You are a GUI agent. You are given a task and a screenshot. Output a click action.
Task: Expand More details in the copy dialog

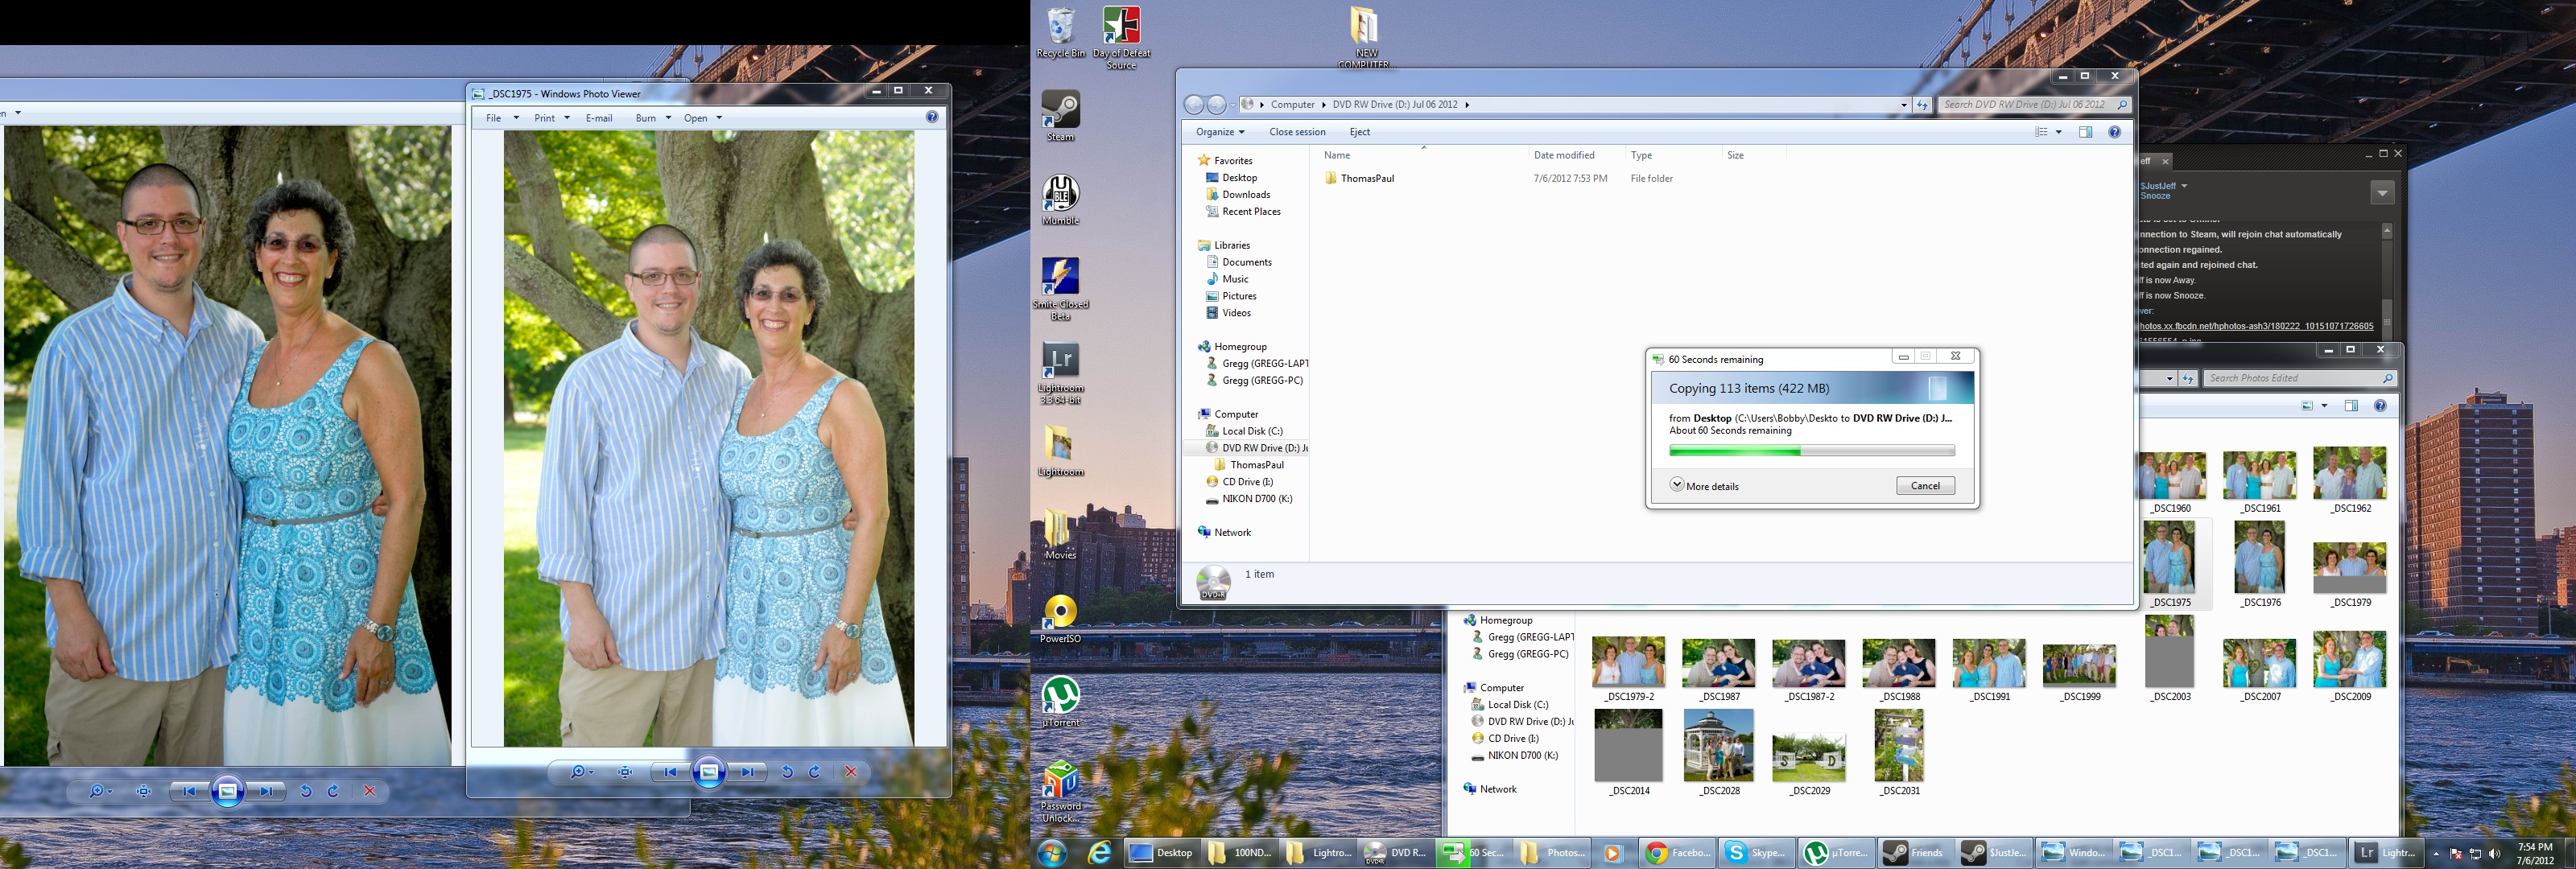click(1704, 486)
